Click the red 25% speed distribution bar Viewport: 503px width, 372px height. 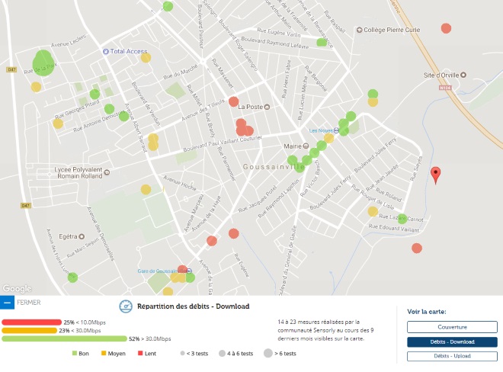32,322
